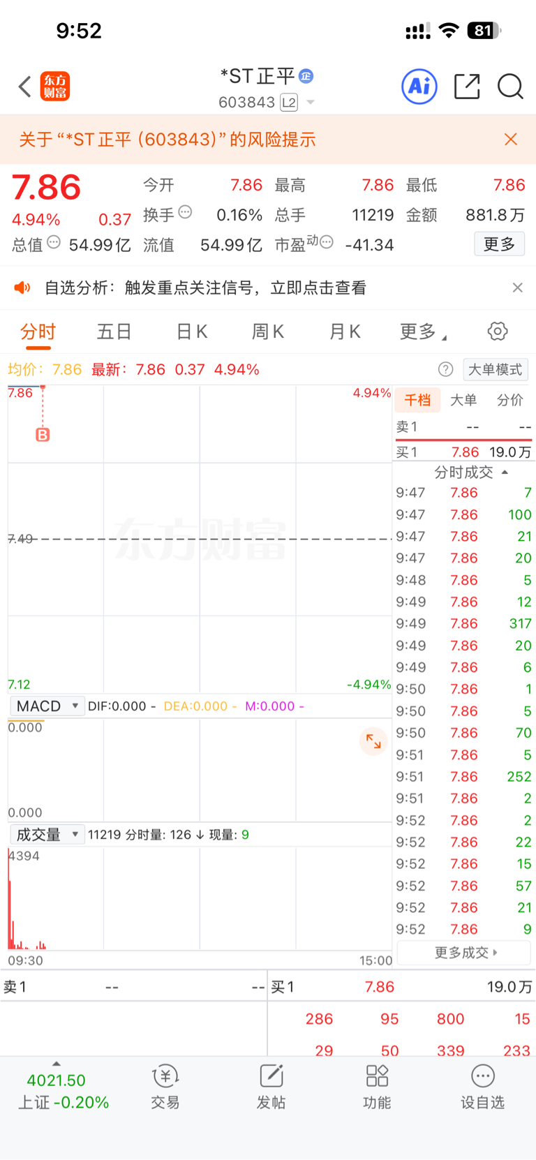The width and height of the screenshot is (536, 1160).
Task: Tap the share export icon
Action: tap(467, 87)
